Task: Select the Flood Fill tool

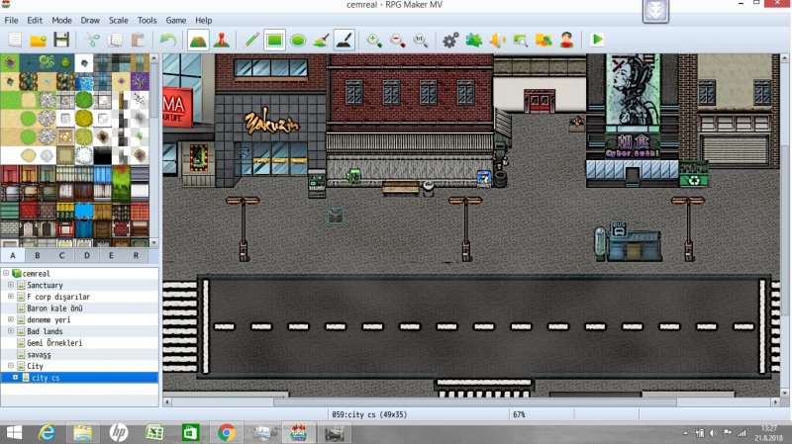Action: click(x=321, y=40)
